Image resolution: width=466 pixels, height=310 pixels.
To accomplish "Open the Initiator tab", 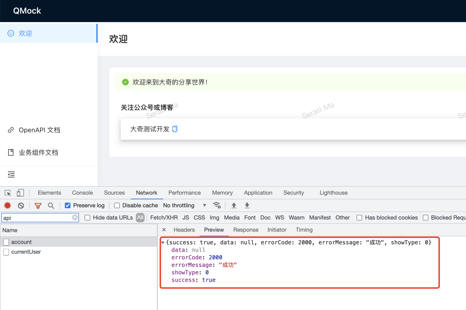I will pos(277,230).
